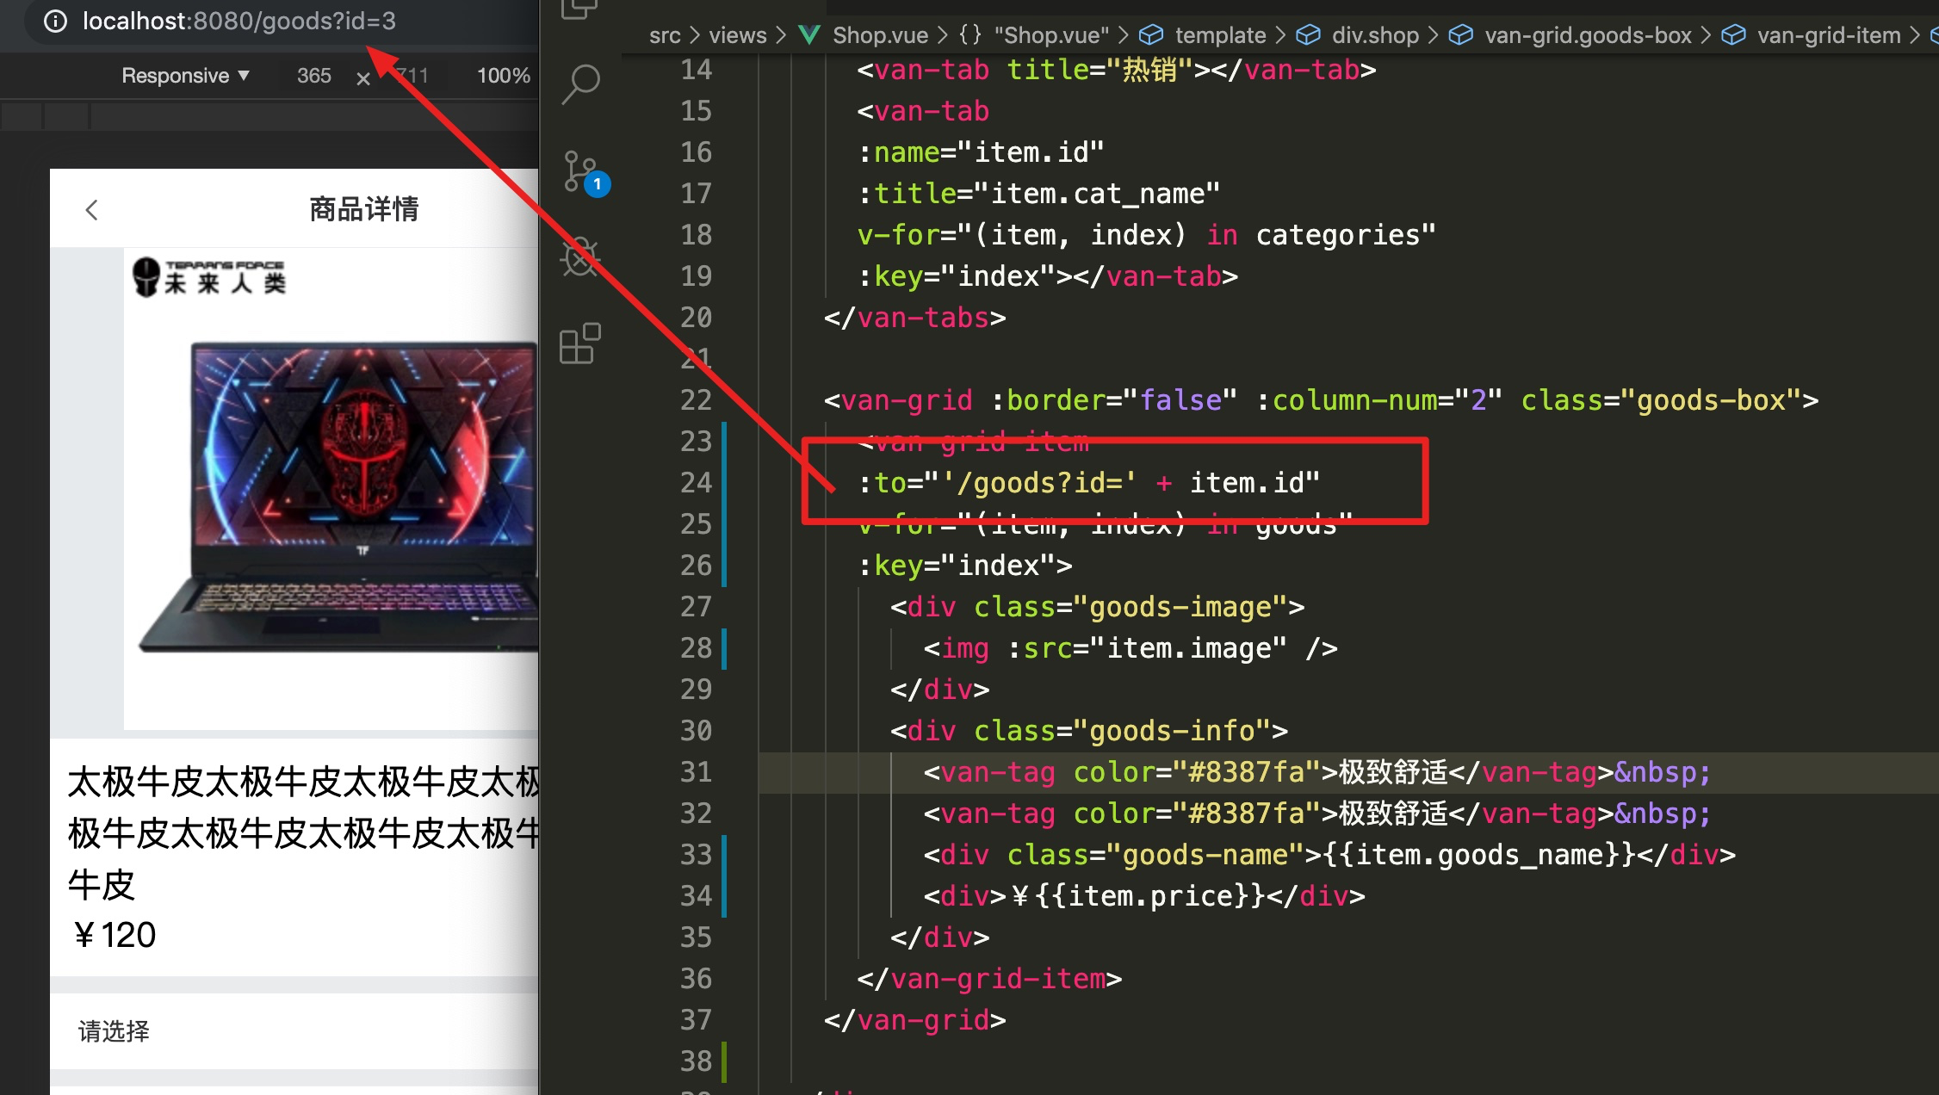This screenshot has width=1939, height=1095.
Task: Click the goods-image div on line 27
Action: [x=1098, y=607]
